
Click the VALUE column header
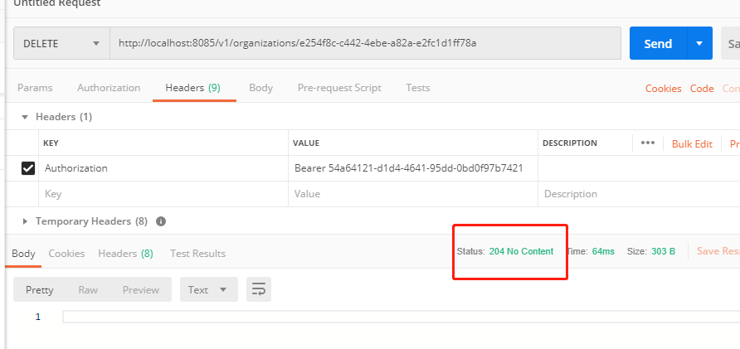coord(306,143)
